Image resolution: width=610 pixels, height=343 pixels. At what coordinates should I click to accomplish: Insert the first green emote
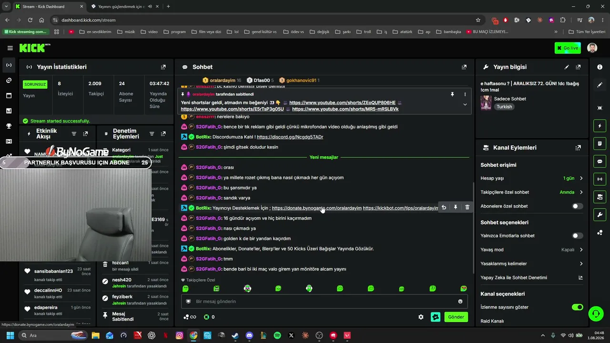(x=185, y=289)
